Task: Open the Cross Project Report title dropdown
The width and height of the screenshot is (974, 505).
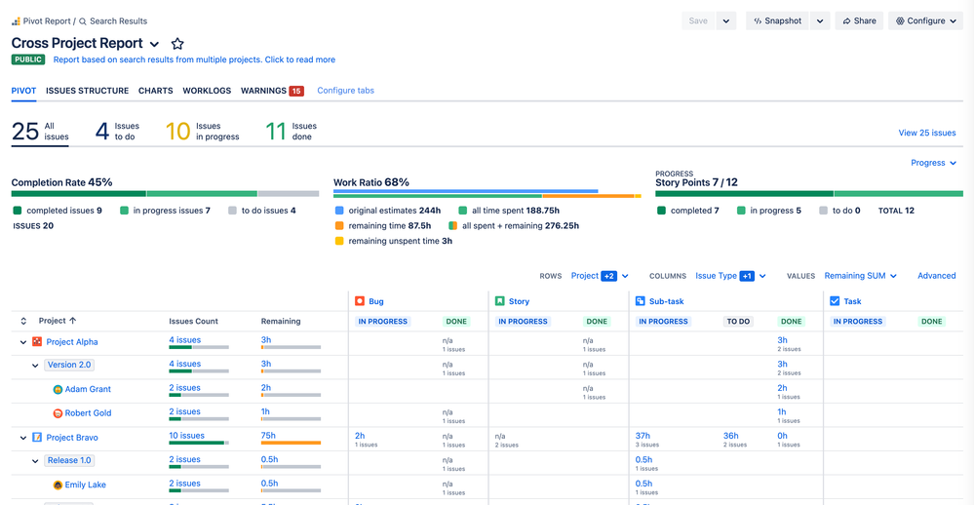Action: (x=155, y=44)
